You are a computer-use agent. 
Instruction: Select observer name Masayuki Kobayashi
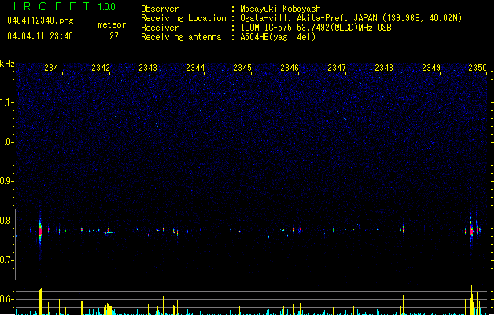[283, 9]
